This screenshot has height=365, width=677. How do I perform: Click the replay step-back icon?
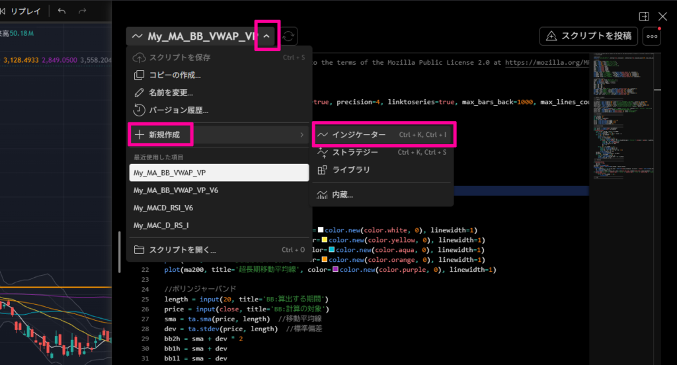click(4, 11)
